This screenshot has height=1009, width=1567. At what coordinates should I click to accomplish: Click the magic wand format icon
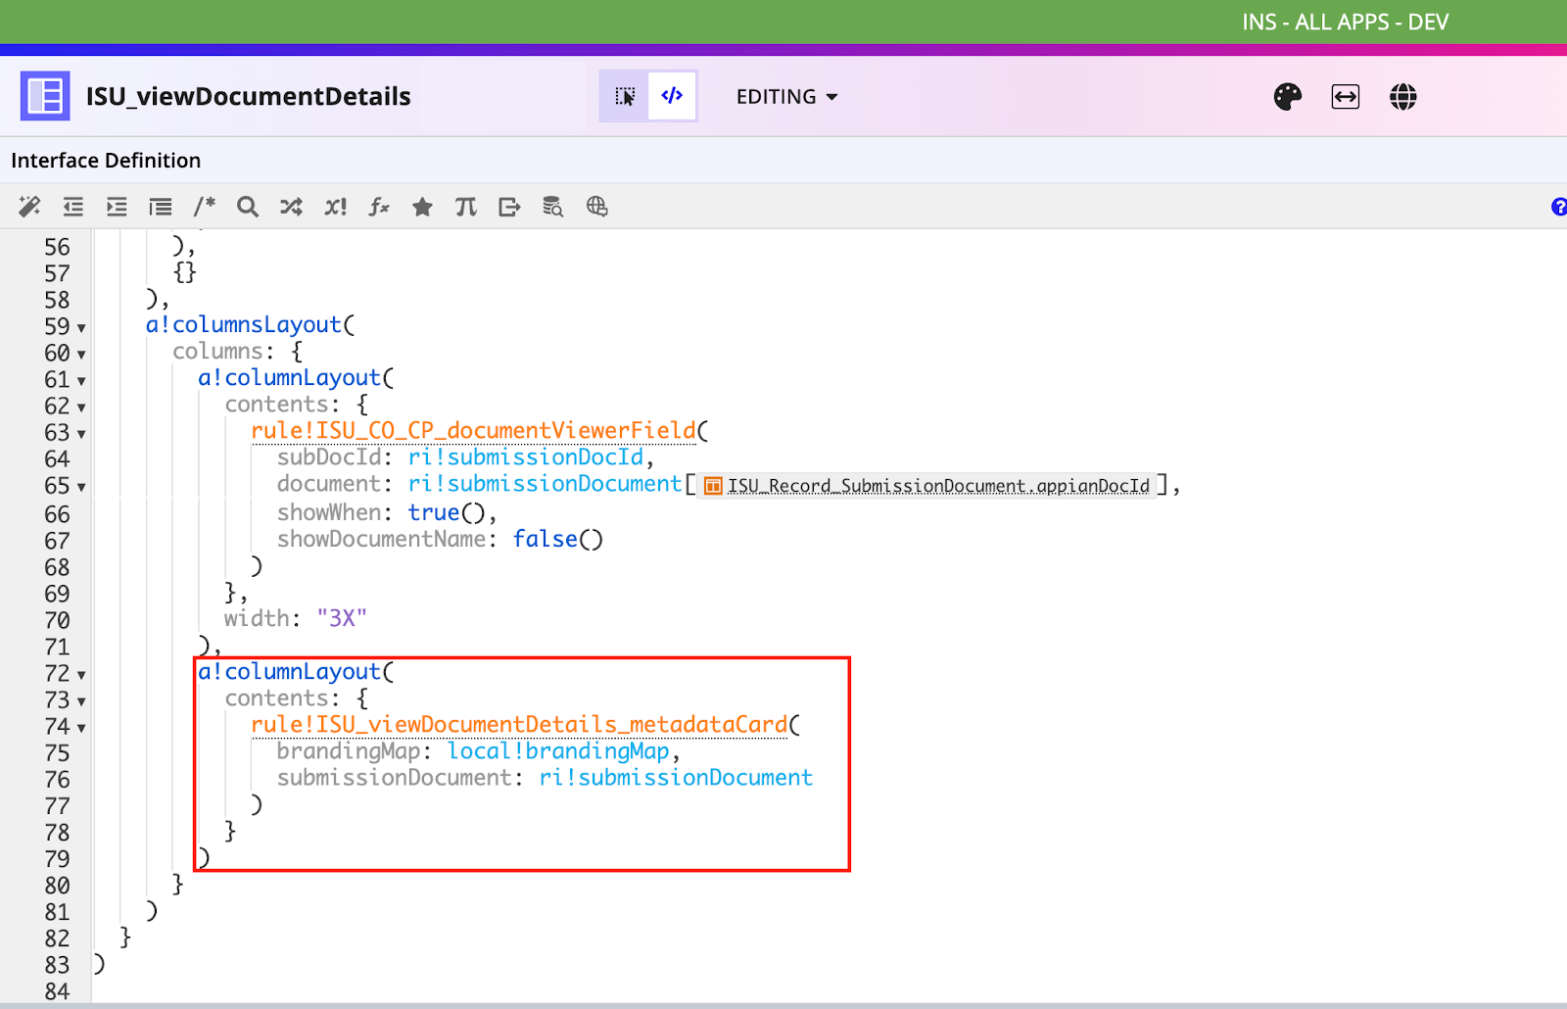point(29,207)
